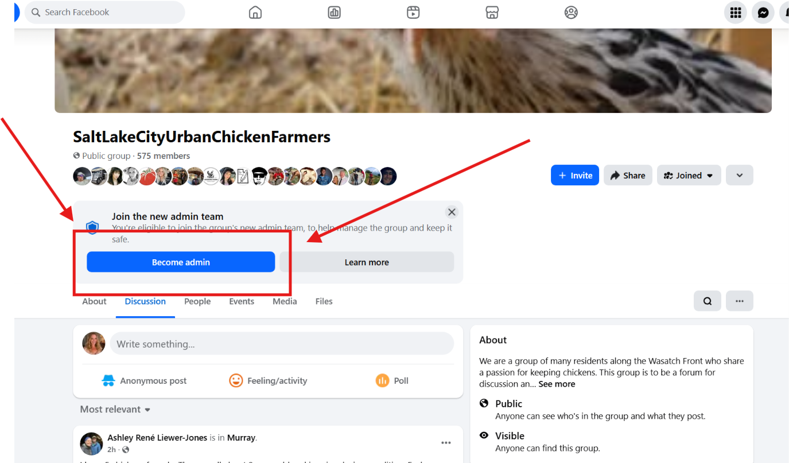Click the Share button
Viewport: 789px width, 463px height.
pos(628,176)
